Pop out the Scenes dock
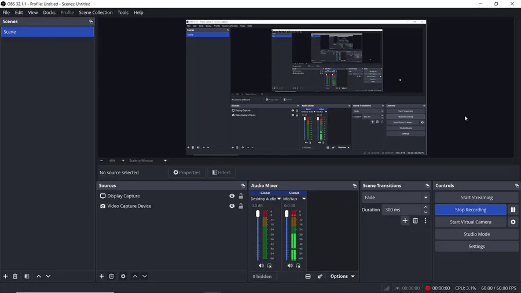Screen dimensions: 521x293 [91, 21]
